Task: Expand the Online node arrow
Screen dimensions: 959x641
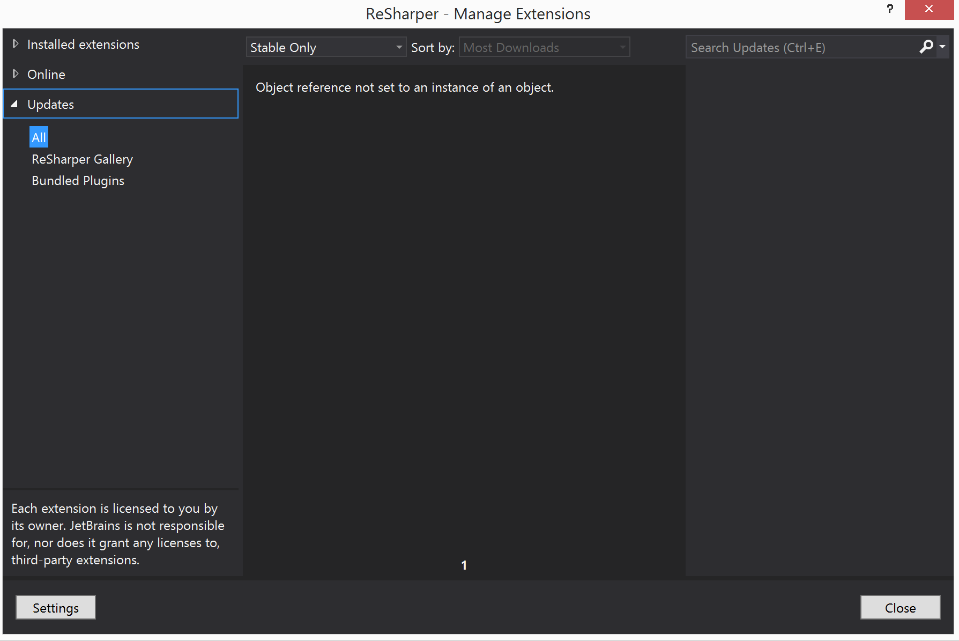Action: [x=16, y=74]
